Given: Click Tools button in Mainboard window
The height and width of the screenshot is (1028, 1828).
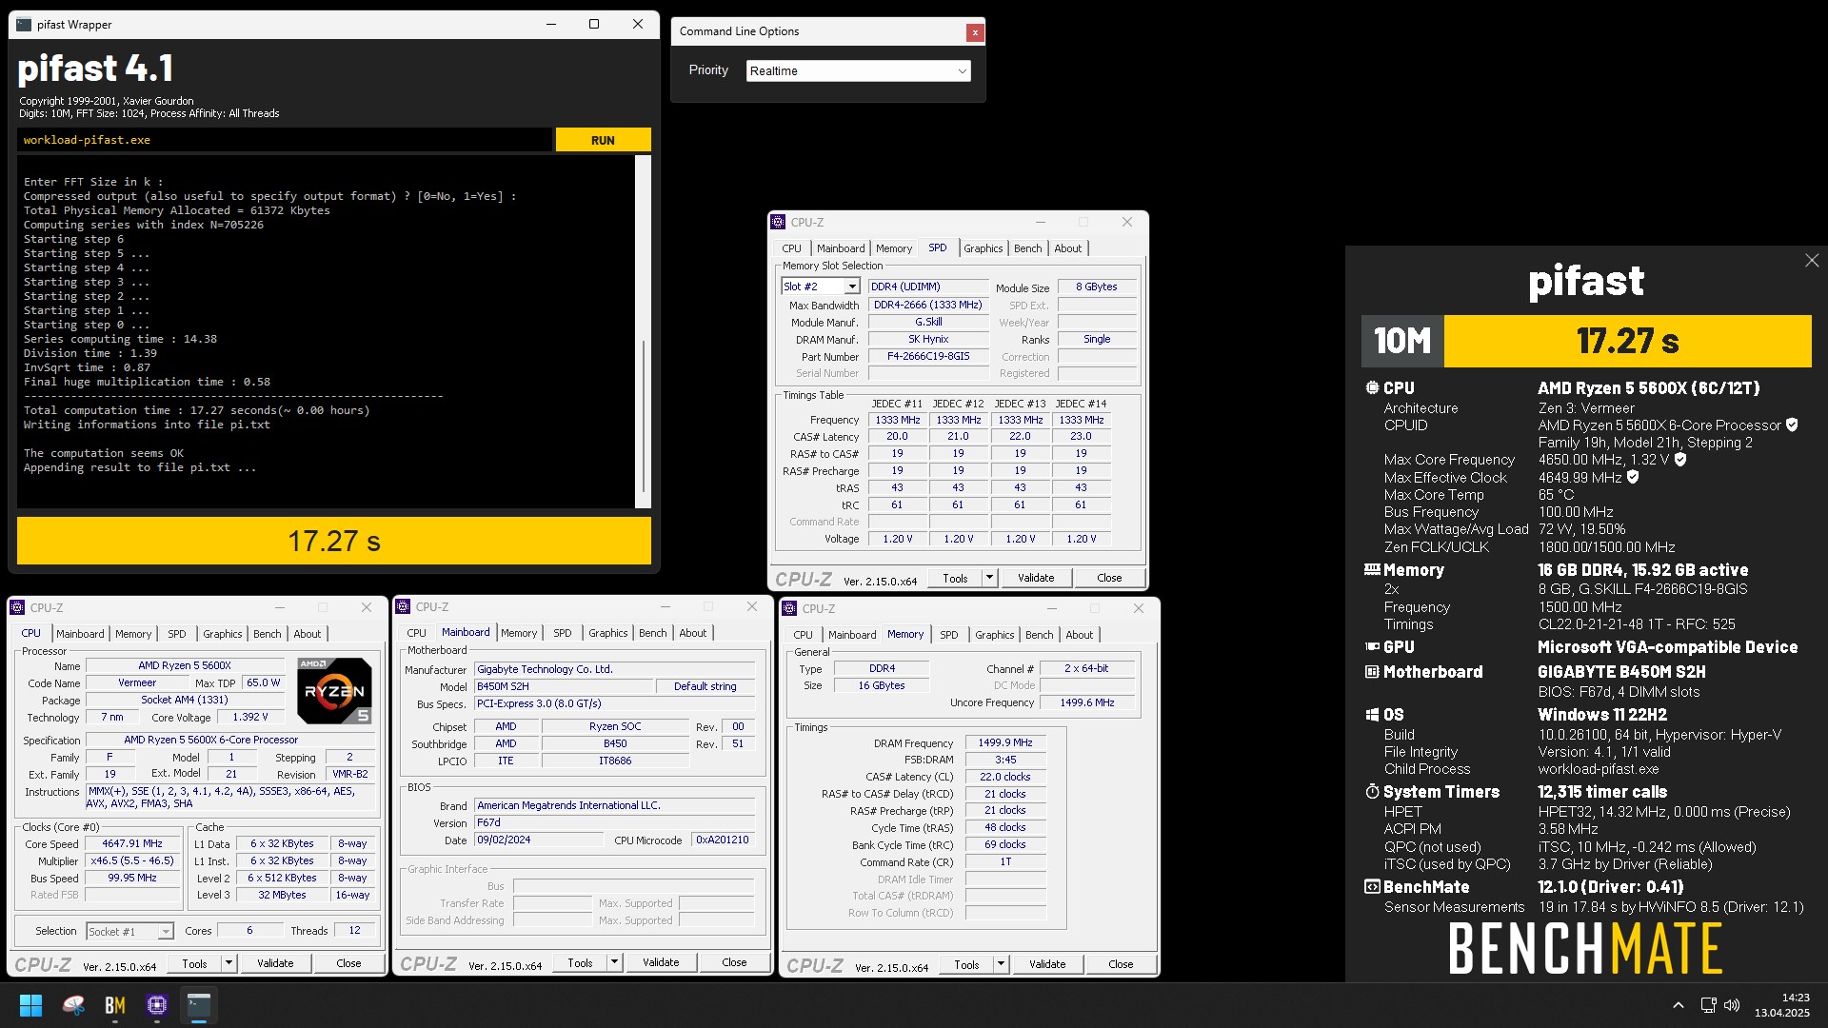Looking at the screenshot, I should (x=580, y=962).
